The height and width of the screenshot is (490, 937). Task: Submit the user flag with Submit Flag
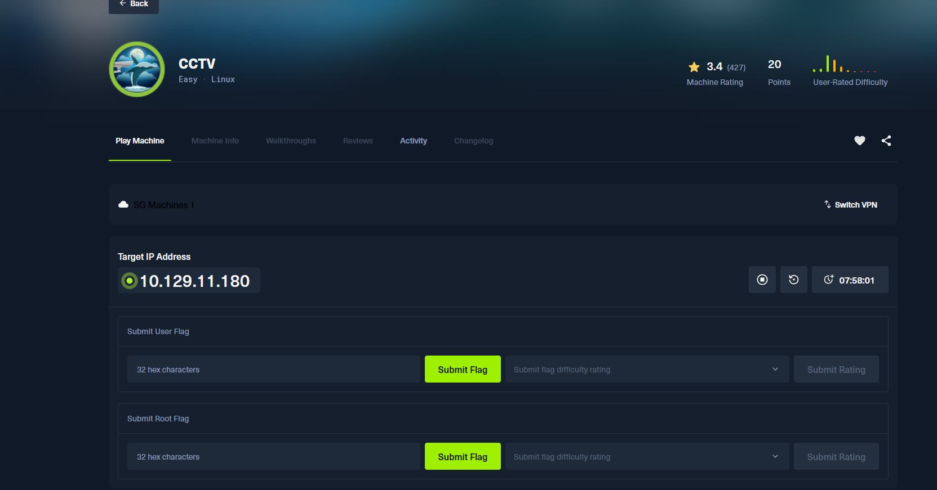click(x=462, y=370)
